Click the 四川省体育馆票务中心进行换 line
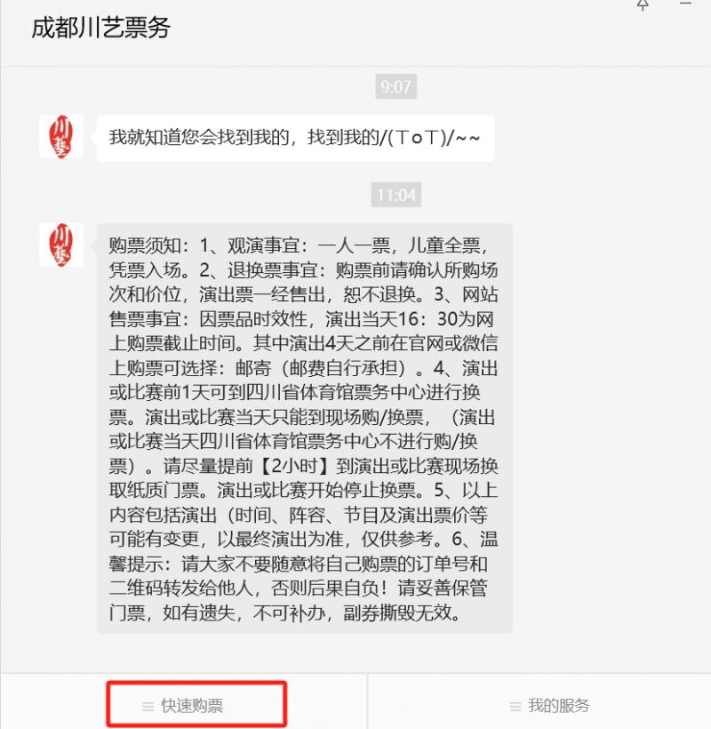 363,392
